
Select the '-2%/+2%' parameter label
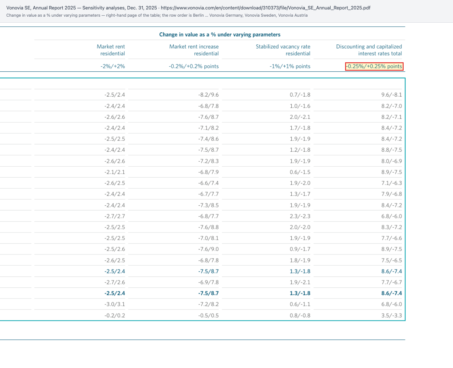113,66
